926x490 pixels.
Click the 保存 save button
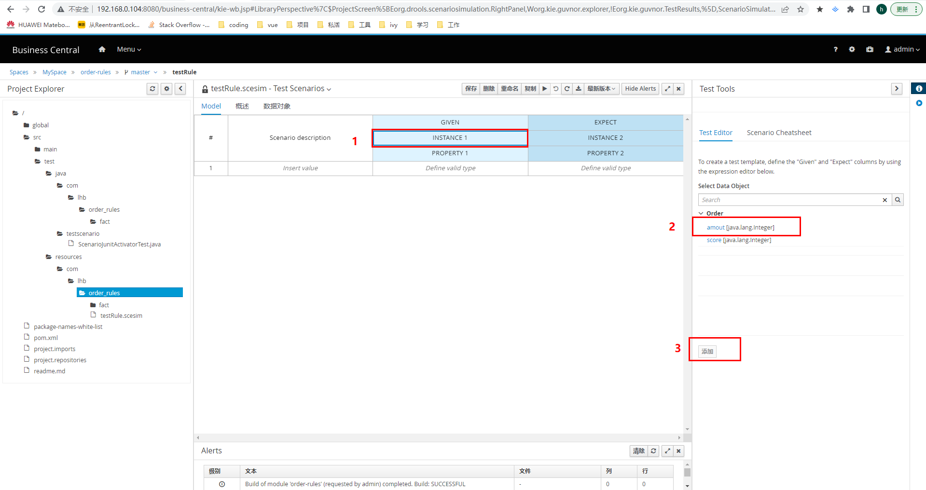(471, 89)
